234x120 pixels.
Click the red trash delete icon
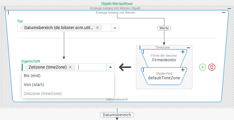click(212, 67)
